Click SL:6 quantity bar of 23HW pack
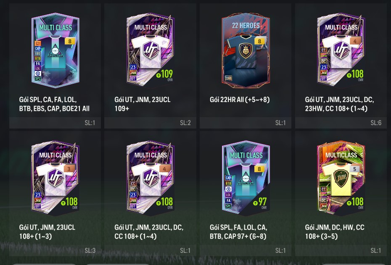Screen dimensions: 391x265 coord(341,123)
